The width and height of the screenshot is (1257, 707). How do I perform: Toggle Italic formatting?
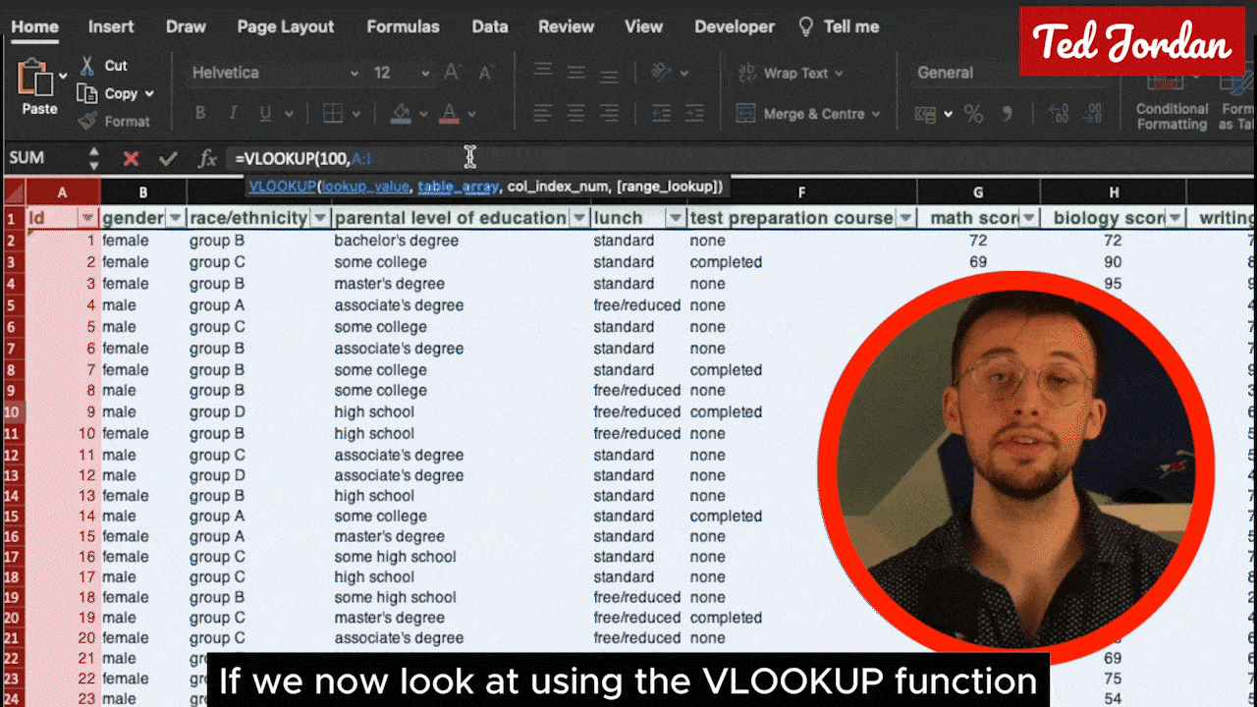pyautogui.click(x=234, y=114)
